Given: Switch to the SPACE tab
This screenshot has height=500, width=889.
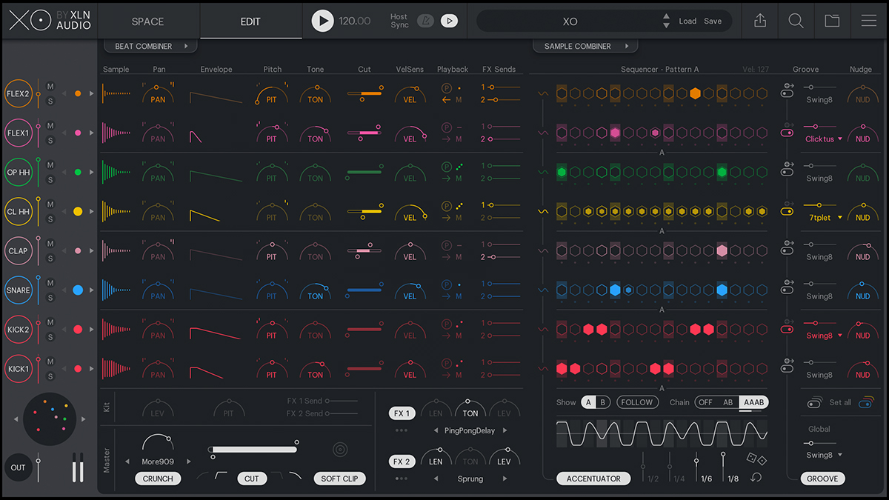Looking at the screenshot, I should pos(147,21).
